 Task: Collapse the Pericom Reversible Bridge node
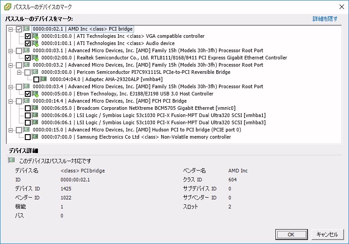19,72
